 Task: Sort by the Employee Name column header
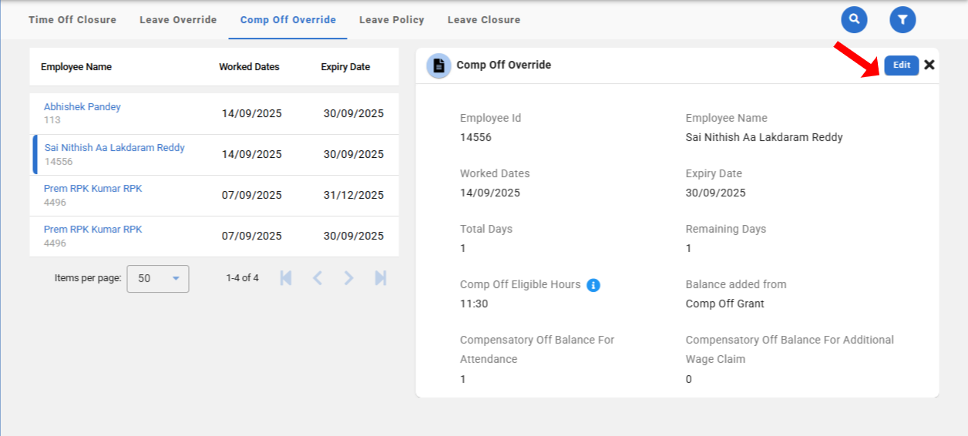pos(76,67)
